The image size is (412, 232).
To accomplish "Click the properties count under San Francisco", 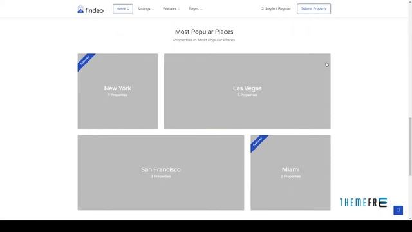I will pos(161,176).
